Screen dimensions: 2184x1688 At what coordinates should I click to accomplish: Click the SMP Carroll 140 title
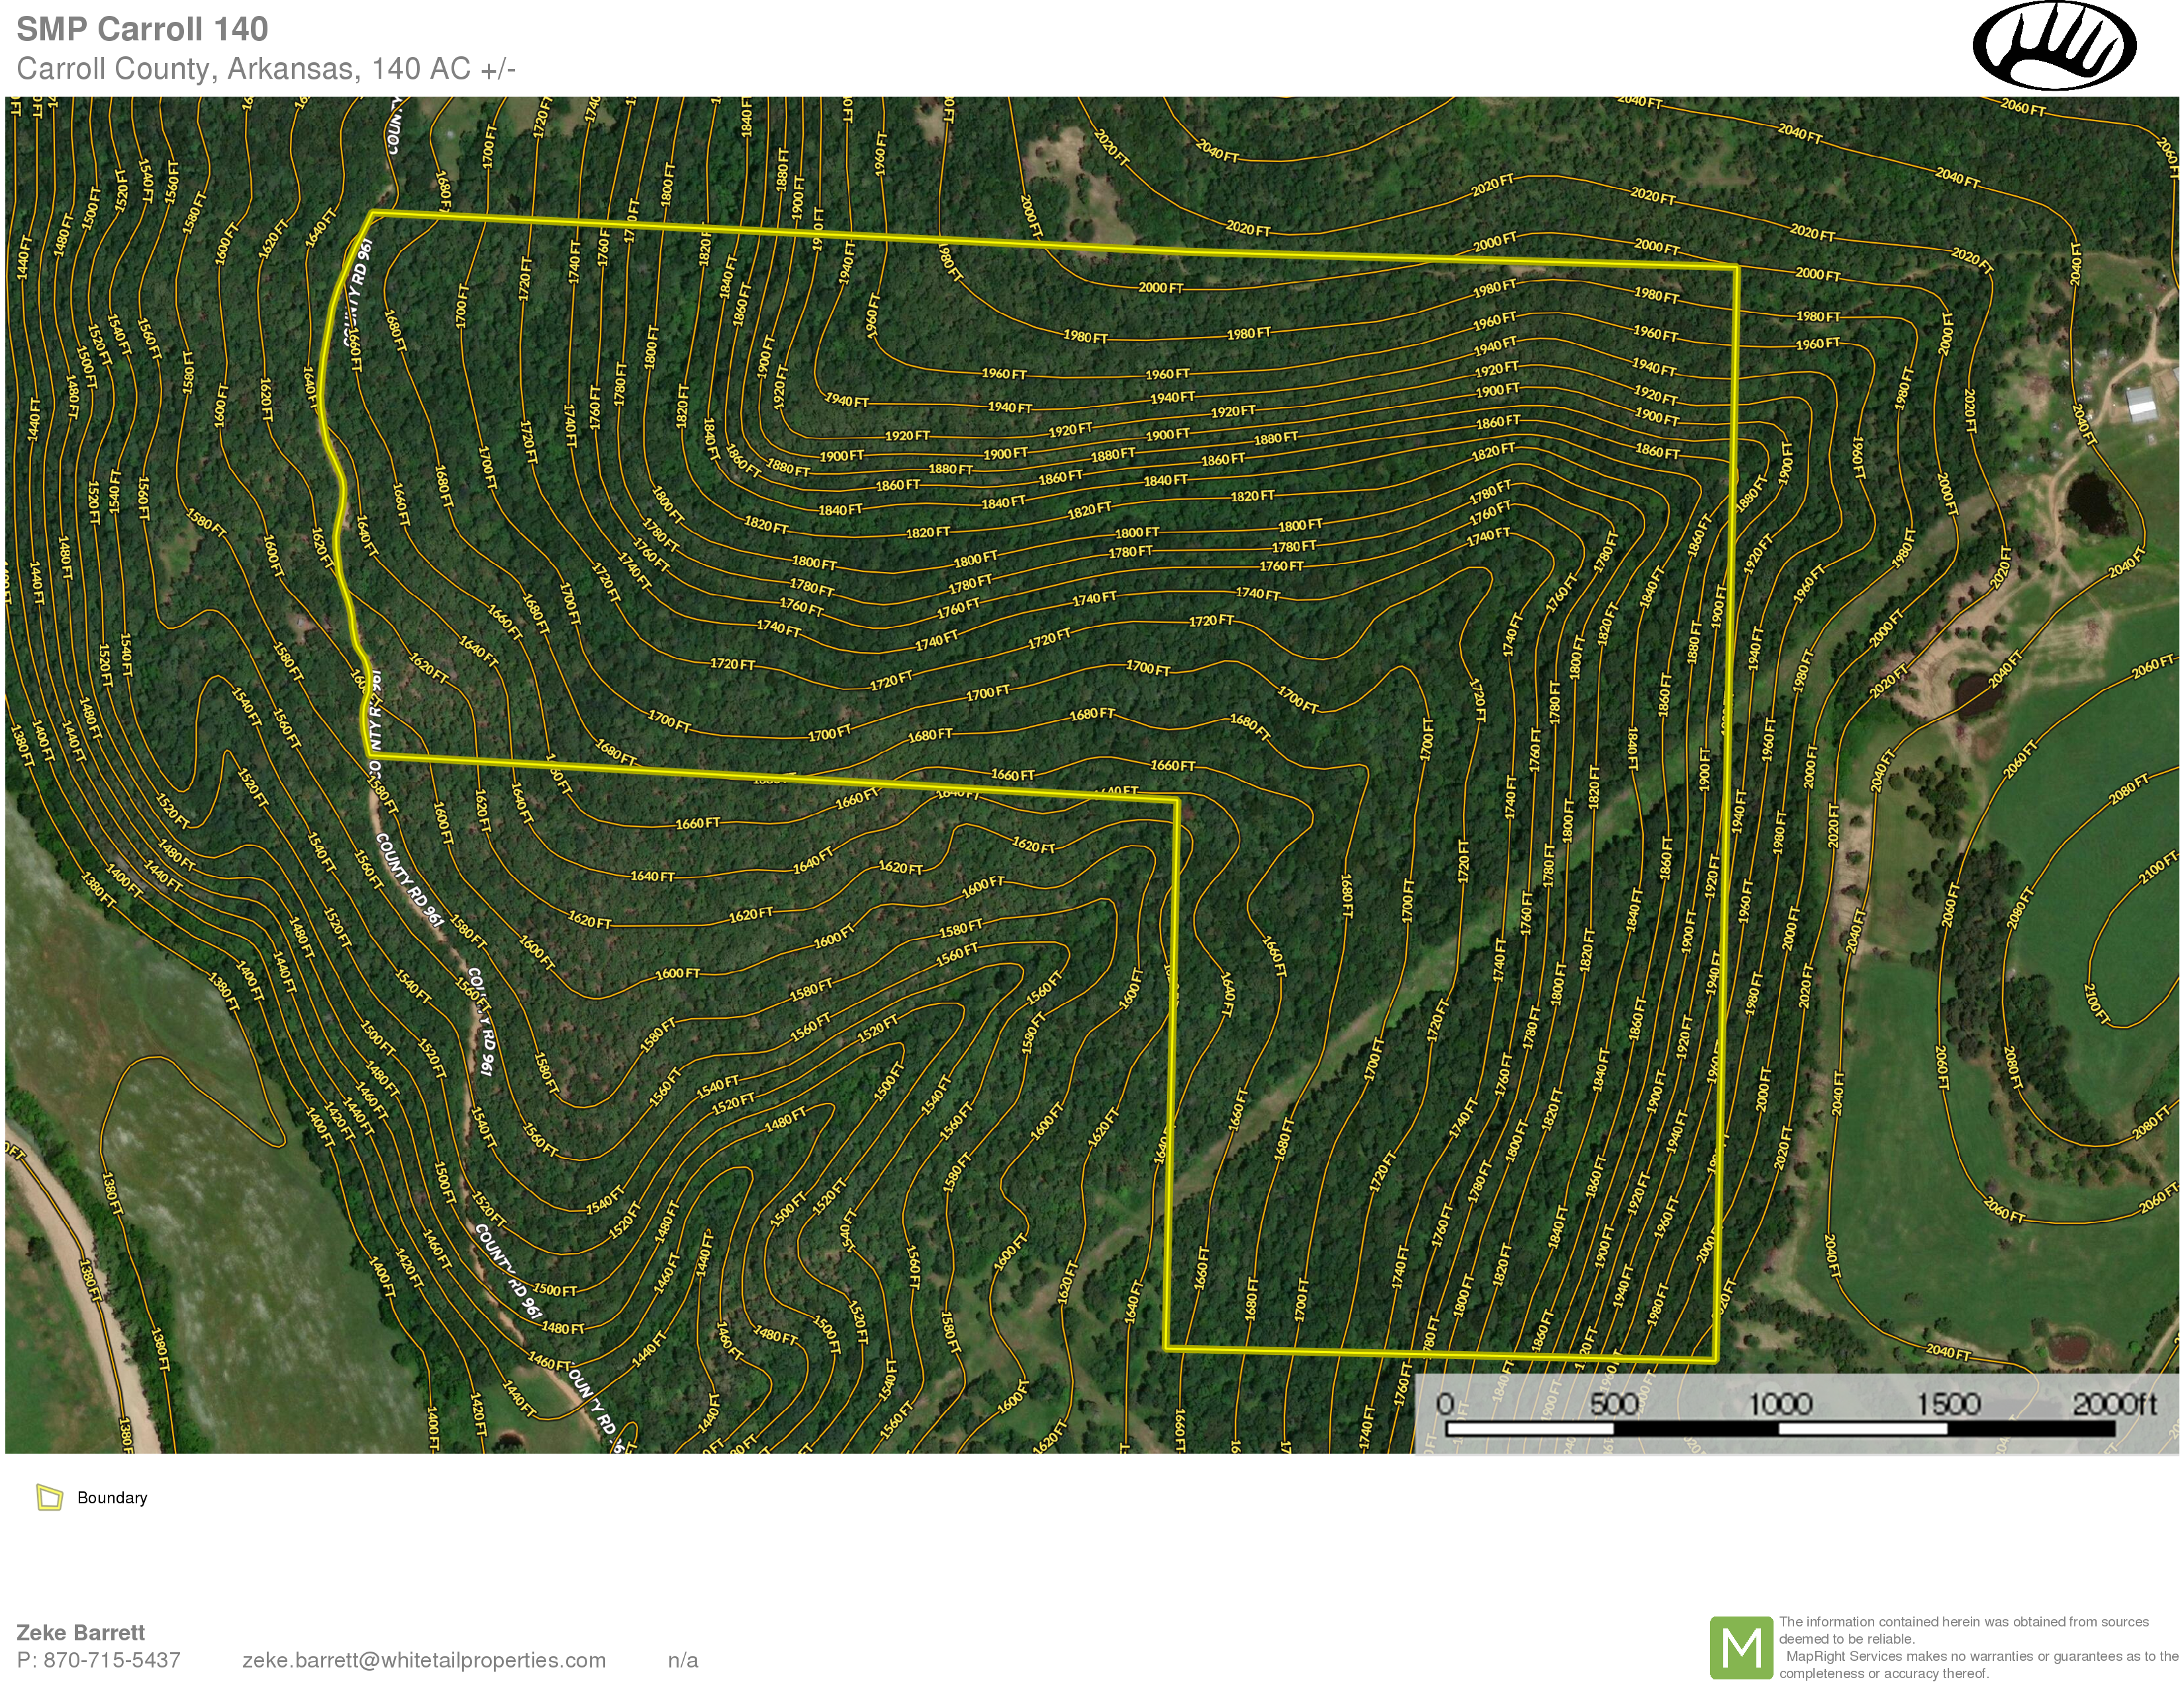point(142,29)
